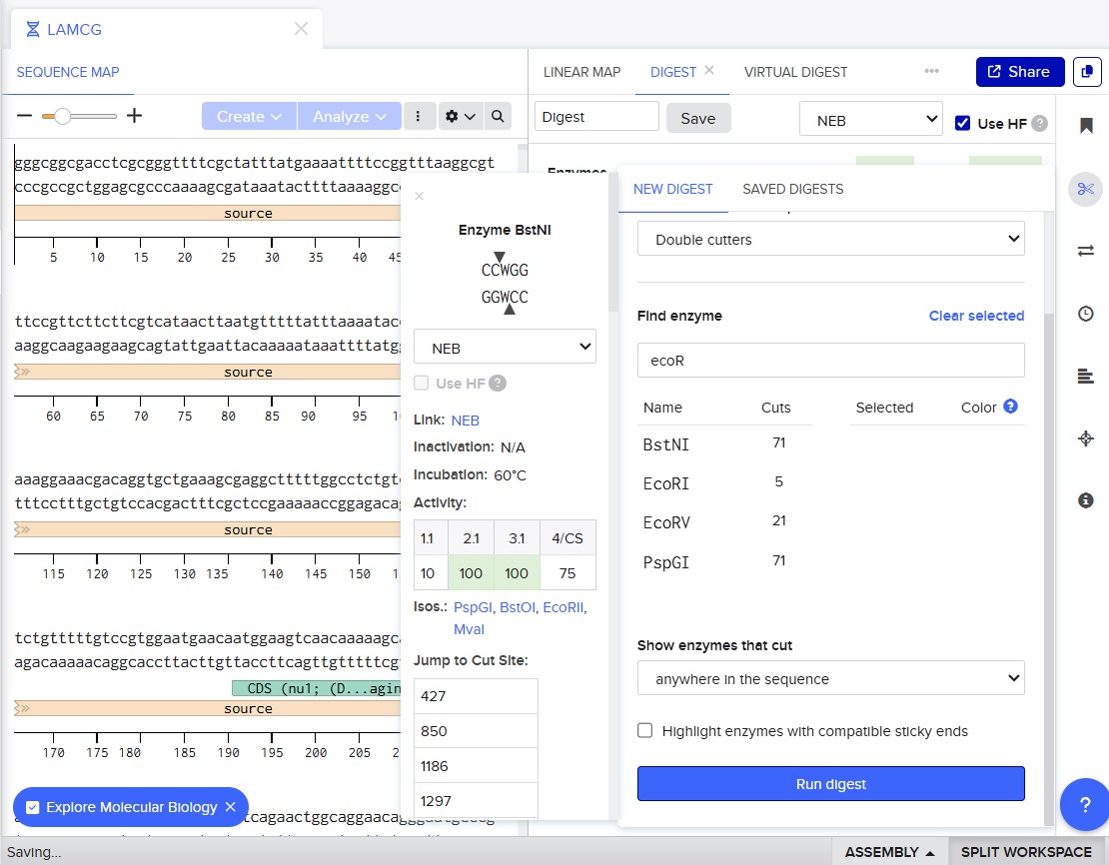Click the scissors digest icon in sidebar
Image resolution: width=1109 pixels, height=865 pixels.
point(1086,189)
